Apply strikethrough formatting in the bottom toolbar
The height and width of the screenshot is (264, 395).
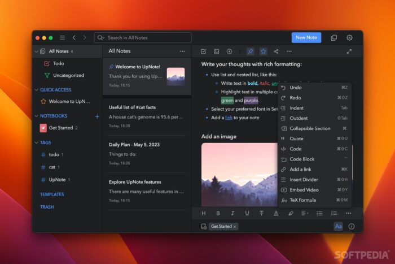point(261,213)
